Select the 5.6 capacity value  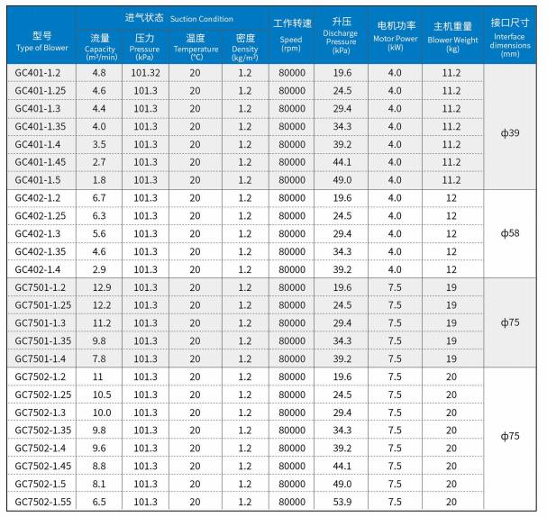click(x=99, y=233)
